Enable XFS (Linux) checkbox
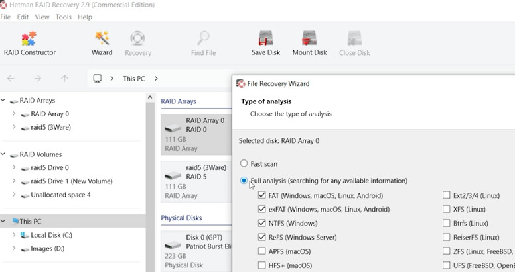Viewport: 515px width, 272px height. pos(447,209)
